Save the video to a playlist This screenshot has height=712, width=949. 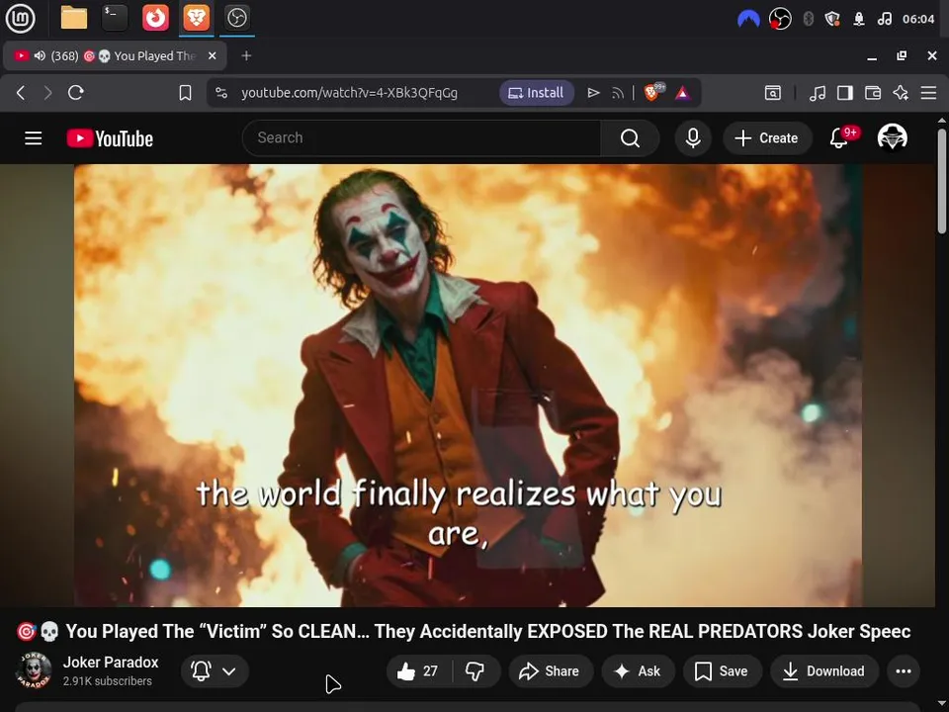(x=722, y=670)
